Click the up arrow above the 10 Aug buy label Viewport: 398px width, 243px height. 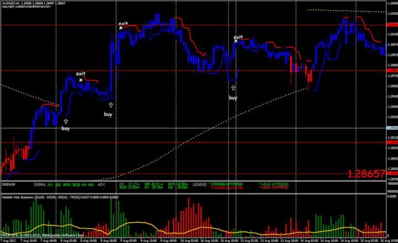click(x=233, y=88)
